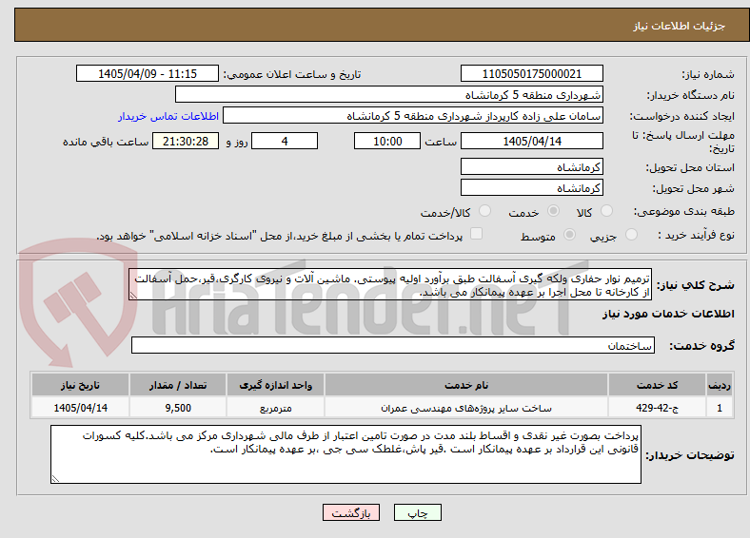Image resolution: width=750 pixels, height=538 pixels.
Task: Click the کد خدمت column header
Action: click(658, 385)
